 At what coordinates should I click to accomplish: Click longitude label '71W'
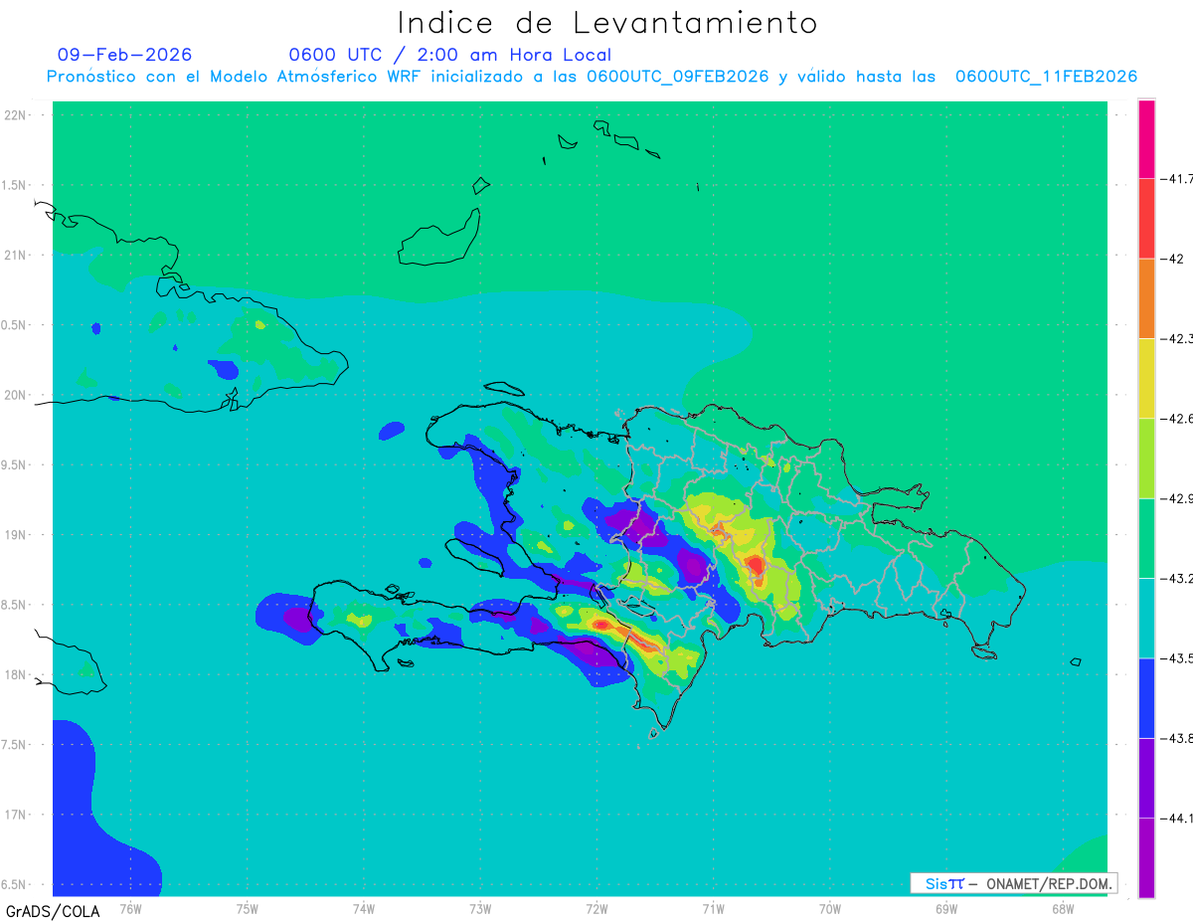pos(713,909)
